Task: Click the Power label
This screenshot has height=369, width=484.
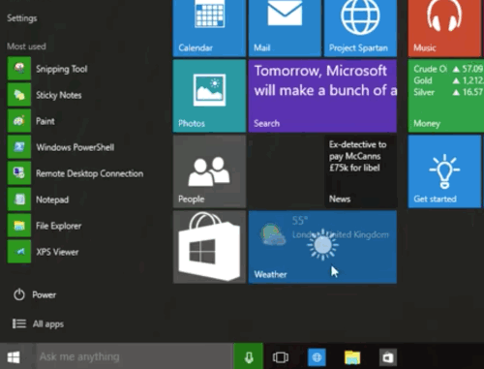Action: point(45,294)
